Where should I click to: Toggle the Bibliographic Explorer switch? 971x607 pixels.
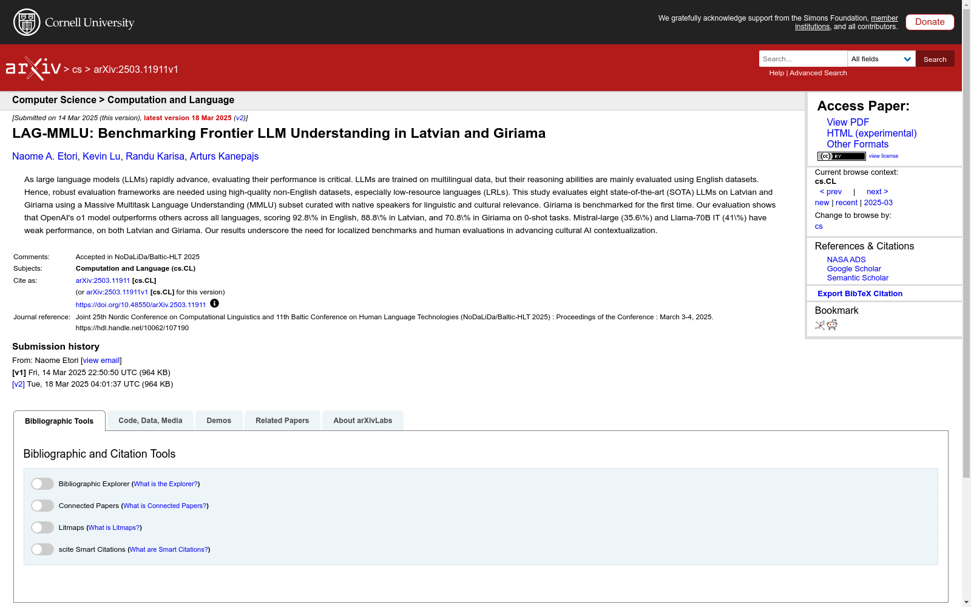click(42, 484)
